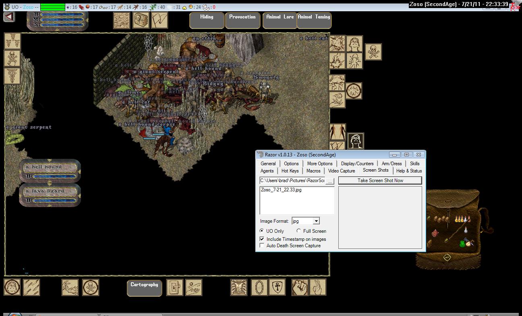The image size is (522, 316).
Task: Open the Help & Status tab
Action: tap(409, 171)
